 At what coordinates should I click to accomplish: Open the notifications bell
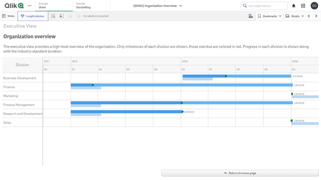(294, 6)
